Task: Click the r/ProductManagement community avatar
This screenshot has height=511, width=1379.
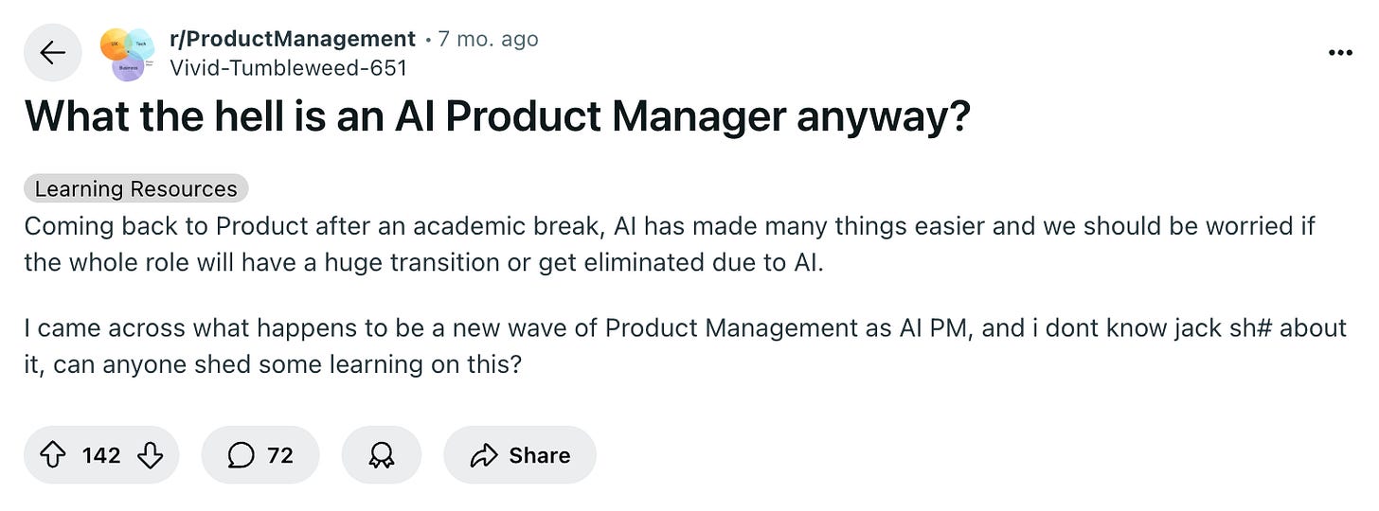Action: [x=128, y=53]
